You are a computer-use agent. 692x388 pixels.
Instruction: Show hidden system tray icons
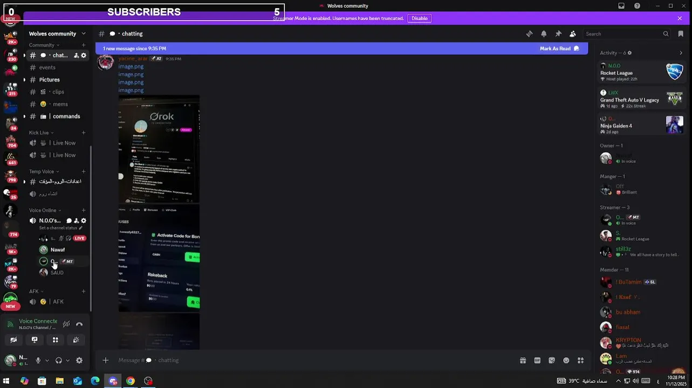[618, 381]
